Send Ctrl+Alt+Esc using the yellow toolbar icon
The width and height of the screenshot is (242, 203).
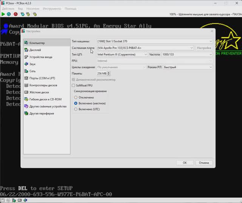[28, 14]
